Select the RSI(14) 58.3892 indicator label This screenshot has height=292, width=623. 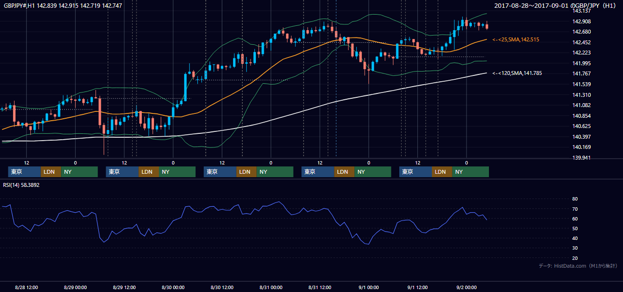(x=21, y=185)
